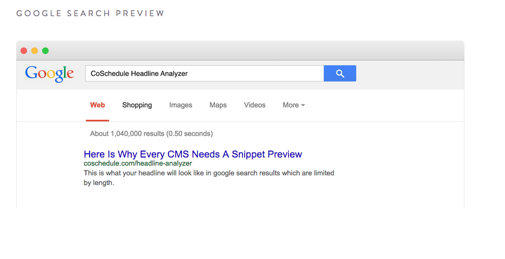The width and height of the screenshot is (505, 259).
Task: Click the Google logo
Action: point(50,74)
